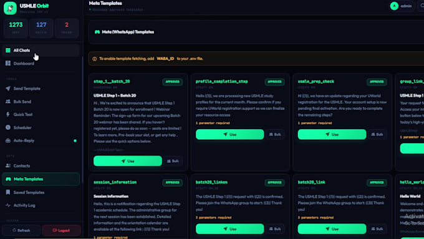Image resolution: width=424 pixels, height=239 pixels.
Task: Use the usmle_prep_check template
Action: [x=332, y=134]
